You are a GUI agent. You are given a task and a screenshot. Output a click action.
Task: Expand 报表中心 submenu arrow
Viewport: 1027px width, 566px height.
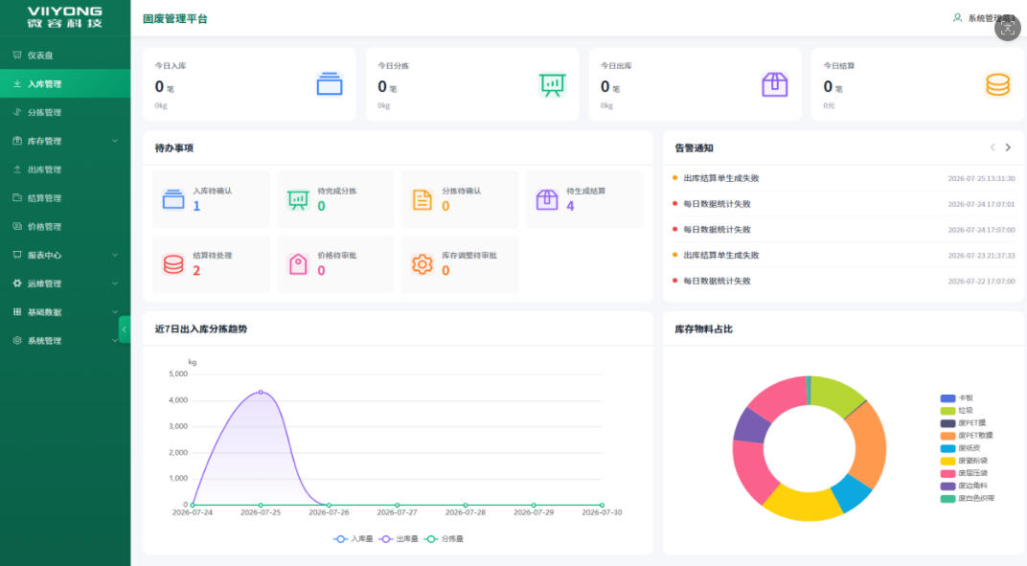point(115,255)
